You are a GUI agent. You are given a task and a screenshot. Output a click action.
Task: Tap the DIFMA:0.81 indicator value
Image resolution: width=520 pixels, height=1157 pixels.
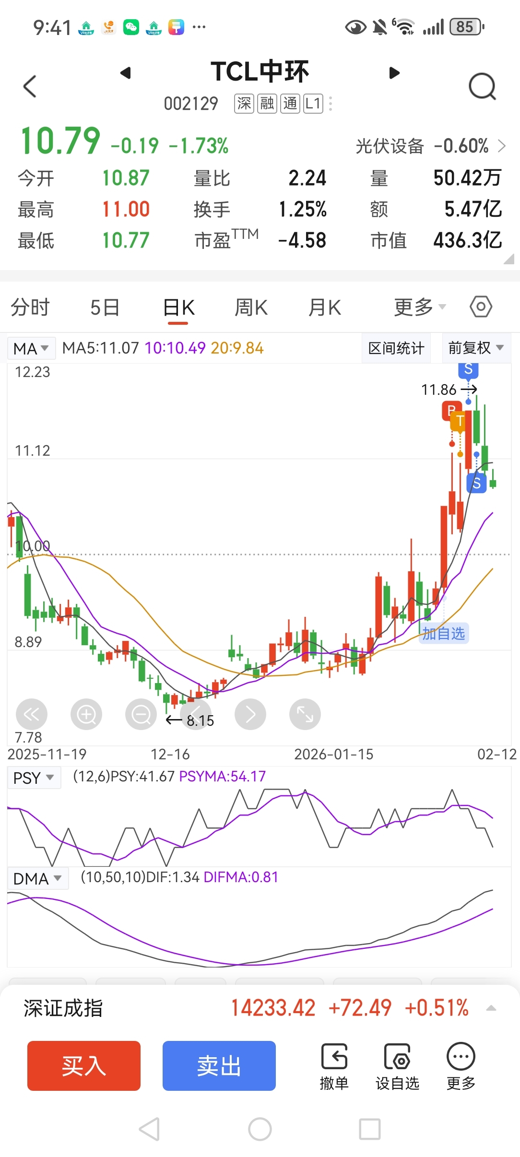[x=241, y=877]
